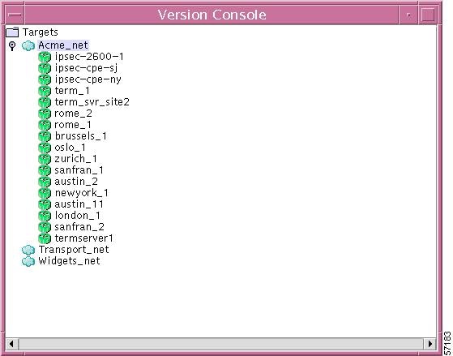Click the left arrow on horizontal scrollbar
This screenshot has height=356, width=453.
[11, 344]
